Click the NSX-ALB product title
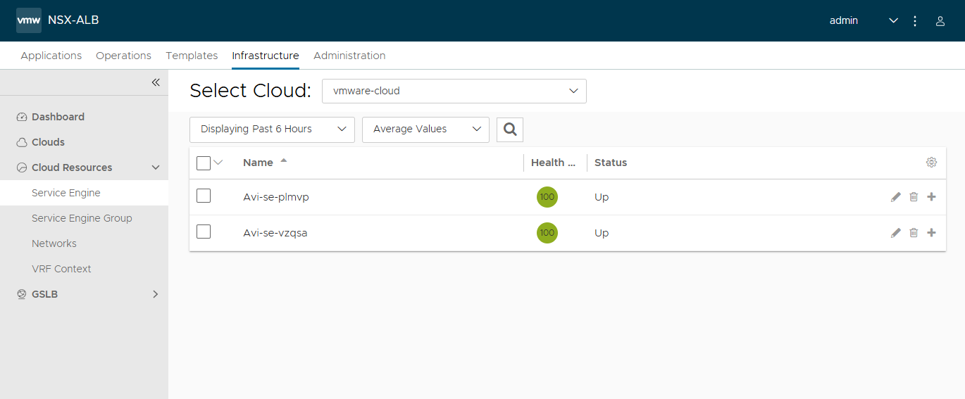The image size is (965, 399). click(73, 20)
